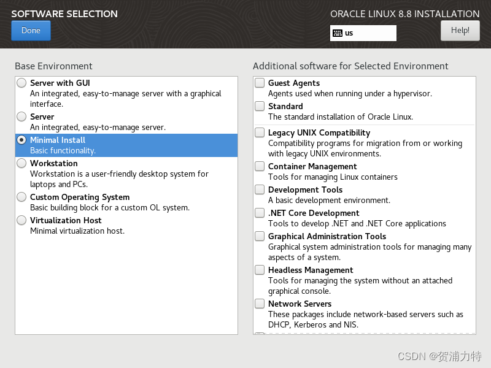Select Minimal Install radio button
491x368 pixels.
point(21,140)
